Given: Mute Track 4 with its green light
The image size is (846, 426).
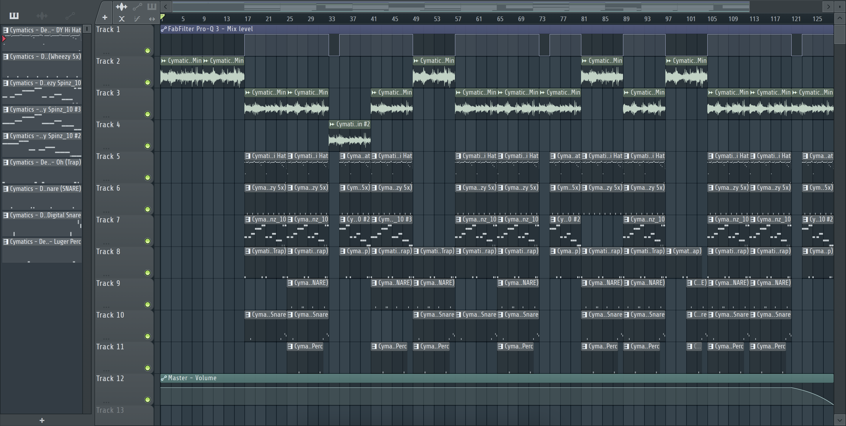Looking at the screenshot, I should 147,146.
